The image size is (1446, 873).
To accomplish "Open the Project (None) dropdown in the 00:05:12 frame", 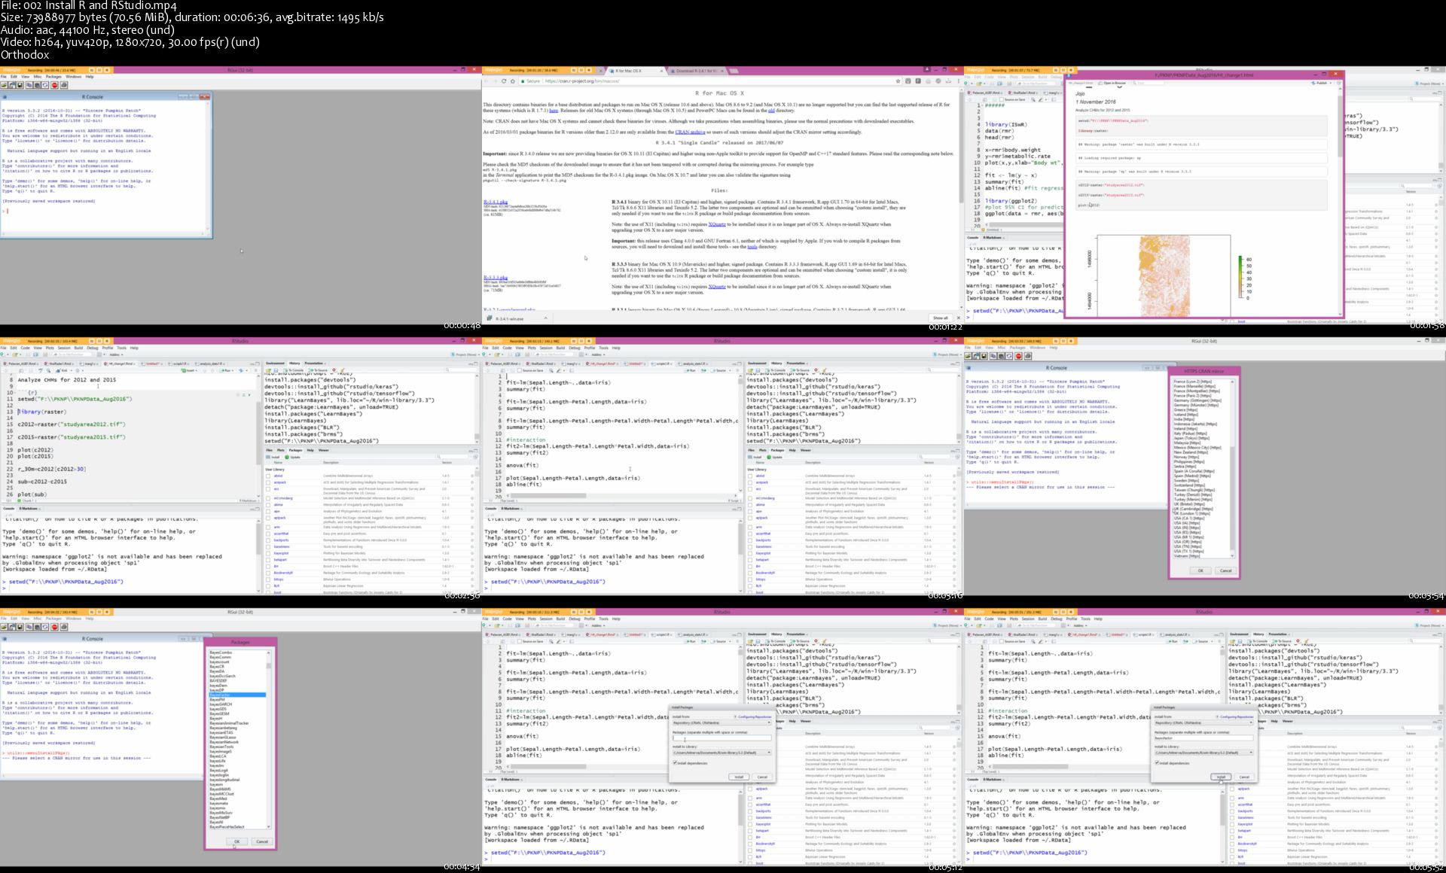I will tap(947, 625).
